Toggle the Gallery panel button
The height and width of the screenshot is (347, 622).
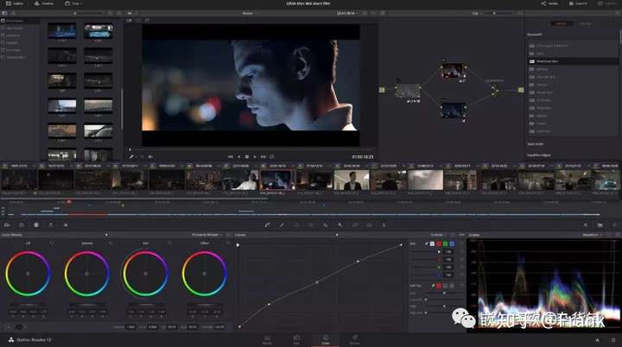pyautogui.click(x=15, y=3)
